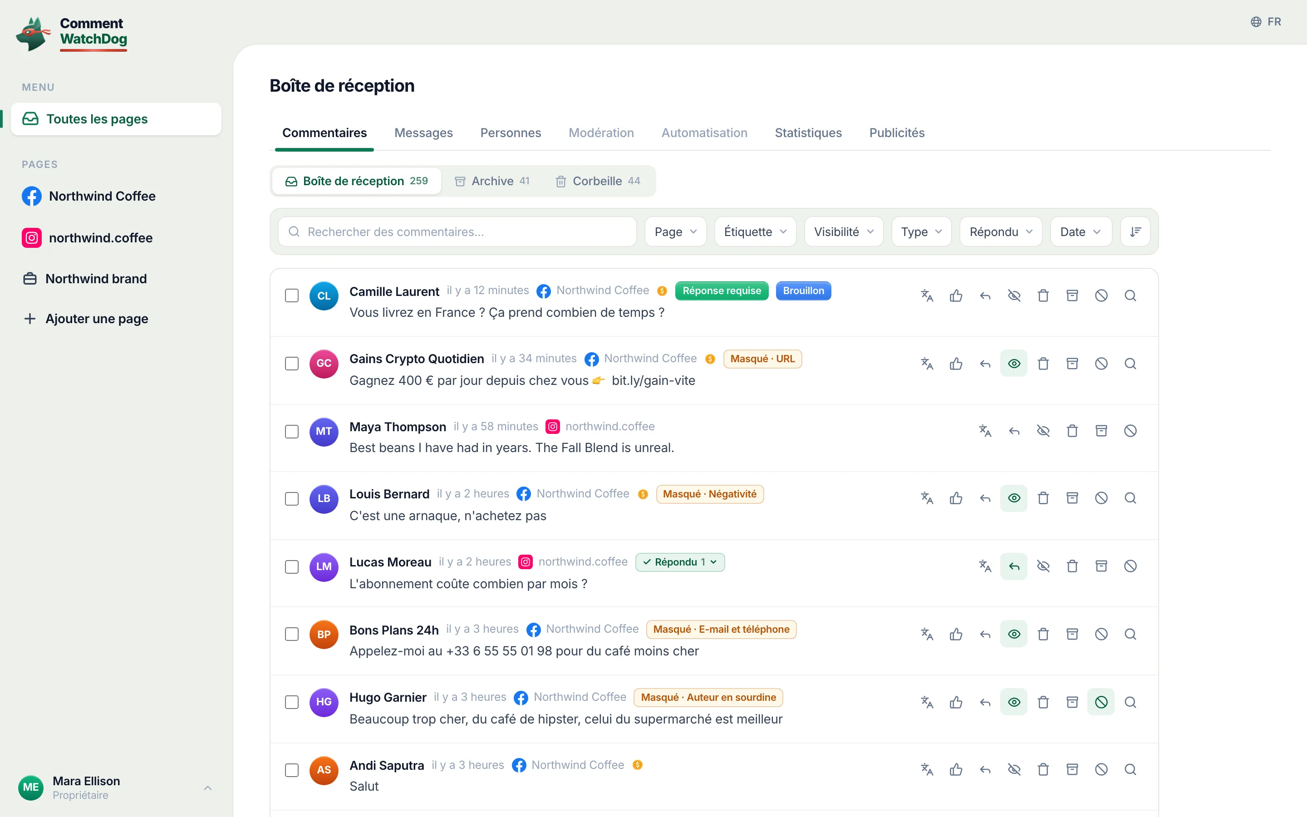Go to the Statistiques tab
This screenshot has width=1307, height=817.
click(808, 133)
